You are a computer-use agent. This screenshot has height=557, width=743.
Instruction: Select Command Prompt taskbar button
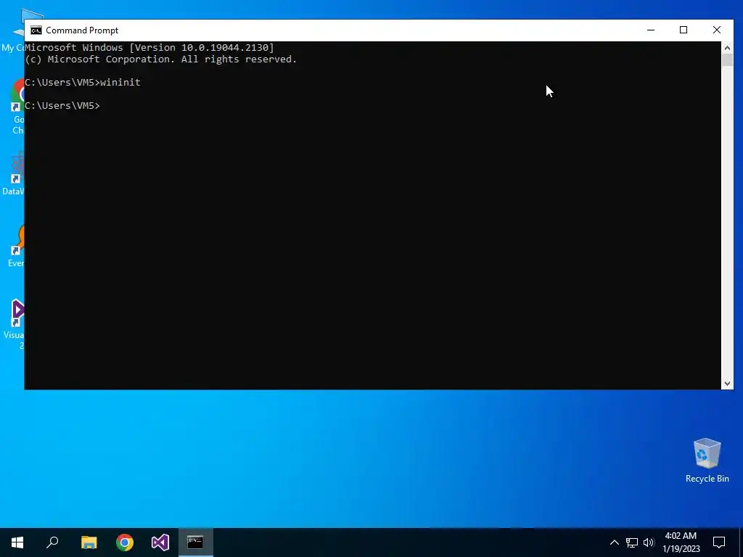pos(196,542)
